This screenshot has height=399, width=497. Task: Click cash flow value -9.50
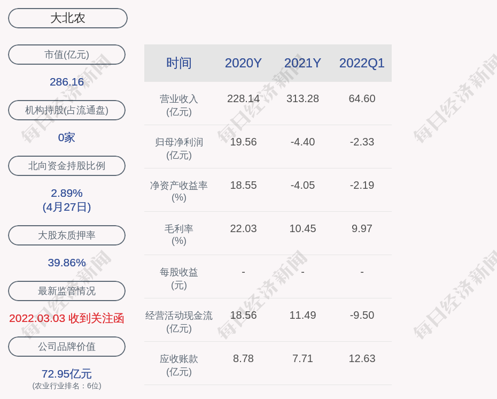coord(362,315)
